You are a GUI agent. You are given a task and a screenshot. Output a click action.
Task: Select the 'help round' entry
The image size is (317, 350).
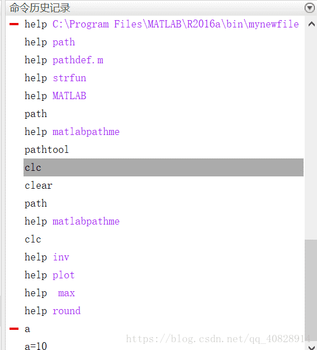click(53, 311)
